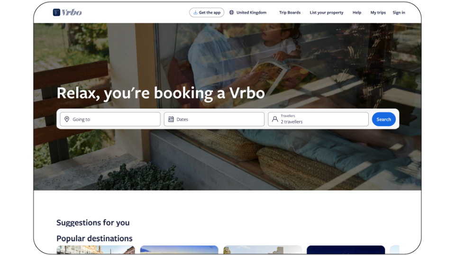Focus the Going to destination field
Viewport: 455px width, 256px height.
(110, 119)
